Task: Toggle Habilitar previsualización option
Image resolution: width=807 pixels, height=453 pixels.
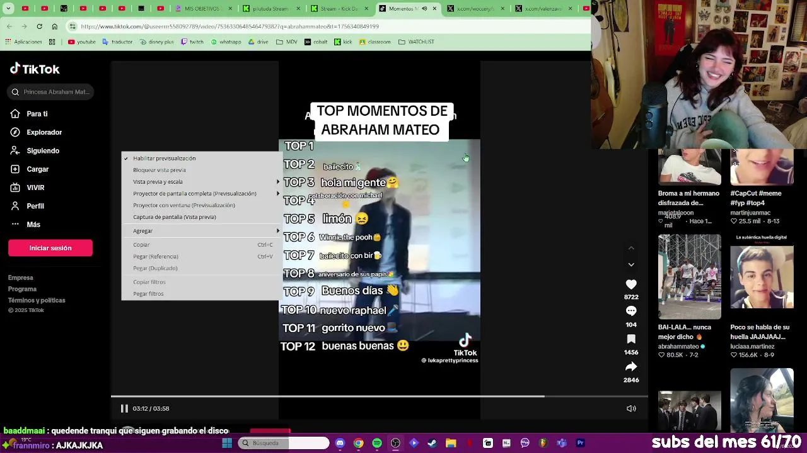Action: point(200,159)
